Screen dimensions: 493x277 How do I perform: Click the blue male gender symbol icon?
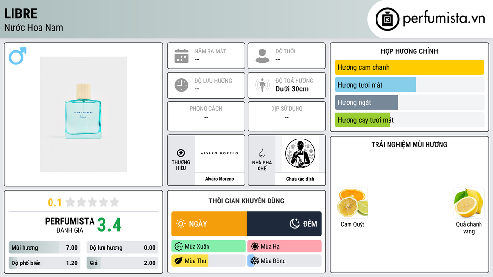click(18, 56)
